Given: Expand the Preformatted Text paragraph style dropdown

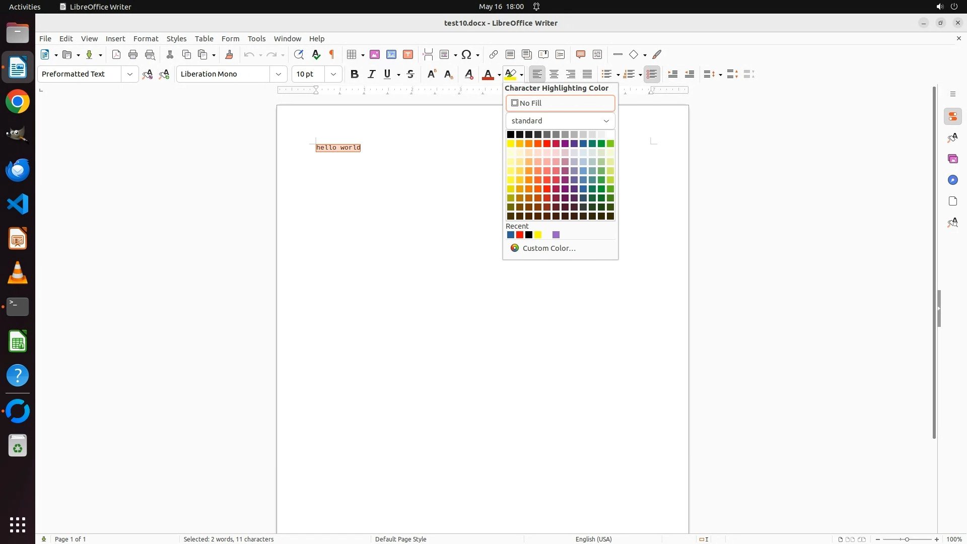Looking at the screenshot, I should click(129, 74).
